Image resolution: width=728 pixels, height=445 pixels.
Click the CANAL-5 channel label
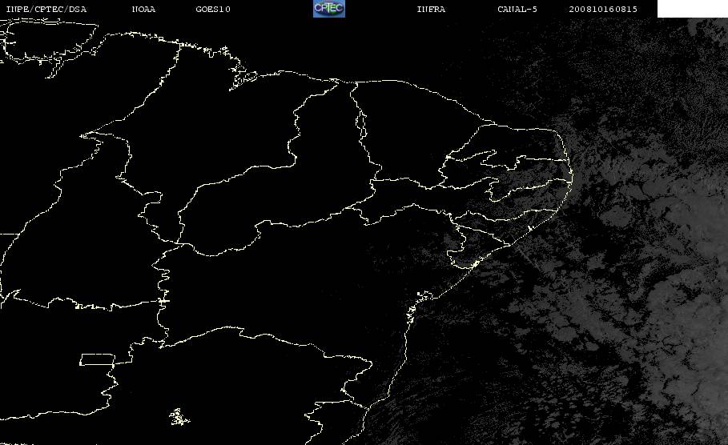(517, 10)
